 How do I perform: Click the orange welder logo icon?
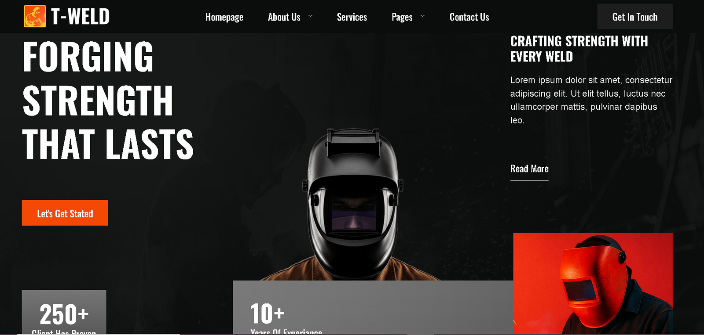pyautogui.click(x=35, y=17)
